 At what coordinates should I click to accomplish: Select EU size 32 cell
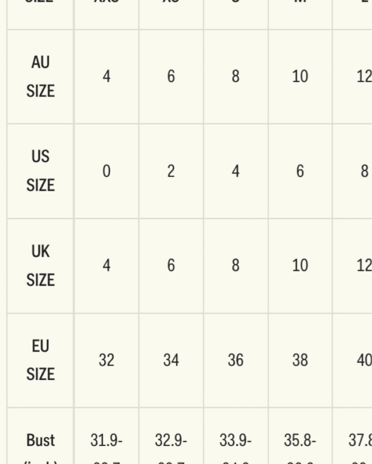tap(107, 360)
